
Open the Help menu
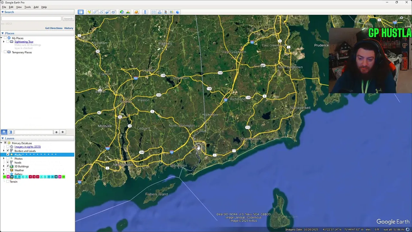click(44, 7)
